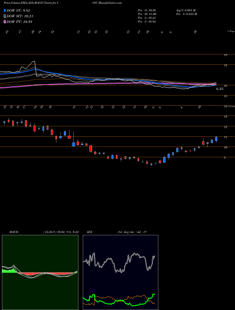This screenshot has height=310, width=235.
Task: Click the last blue candlestick near 11
Action: pyautogui.click(x=216, y=139)
